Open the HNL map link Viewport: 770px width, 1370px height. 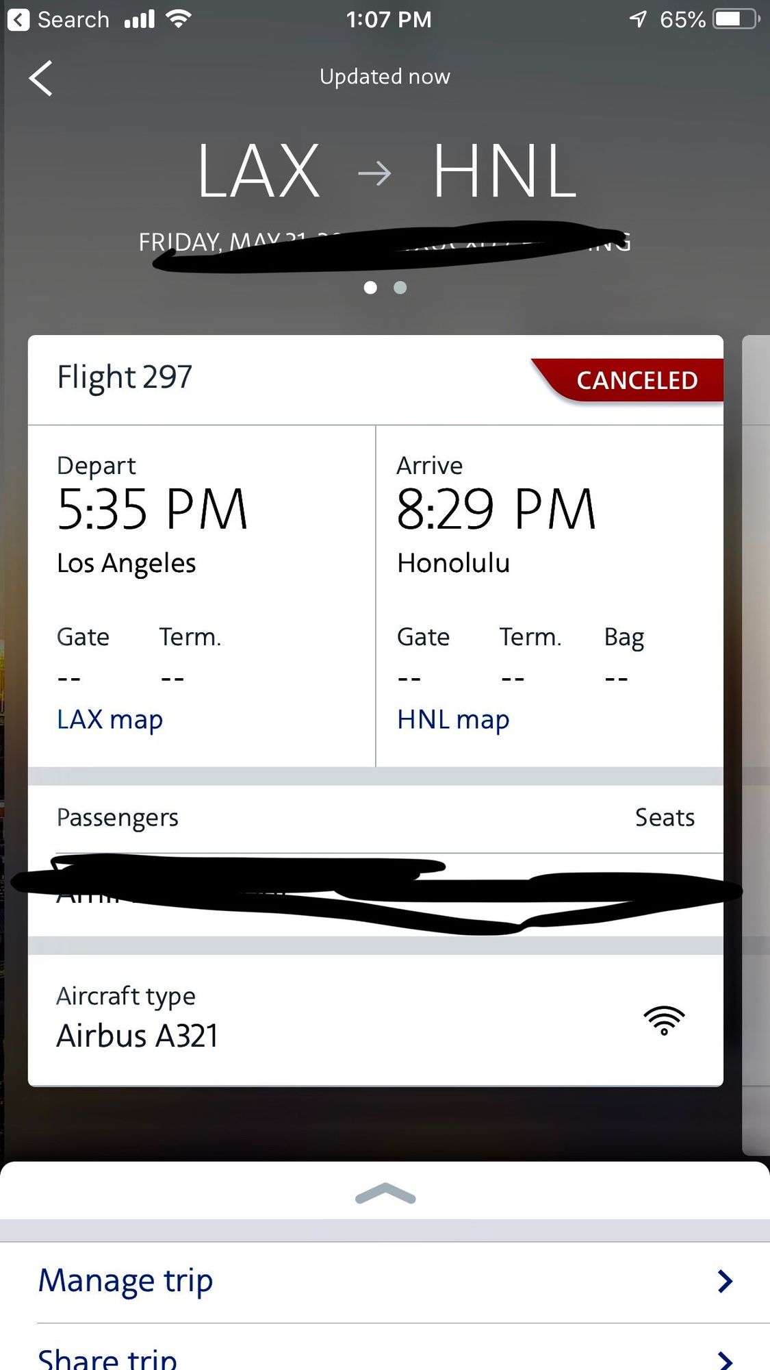coord(453,720)
